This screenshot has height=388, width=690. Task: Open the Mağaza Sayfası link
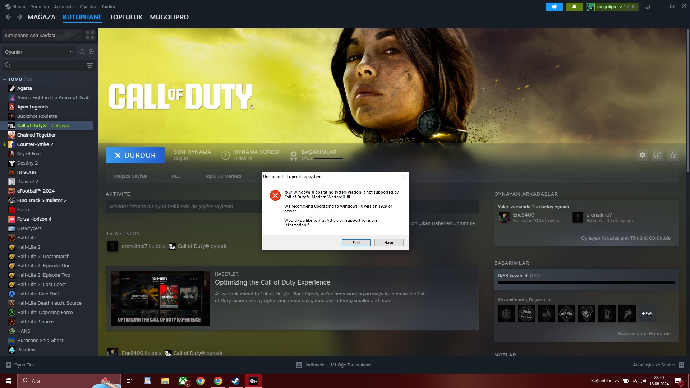130,176
